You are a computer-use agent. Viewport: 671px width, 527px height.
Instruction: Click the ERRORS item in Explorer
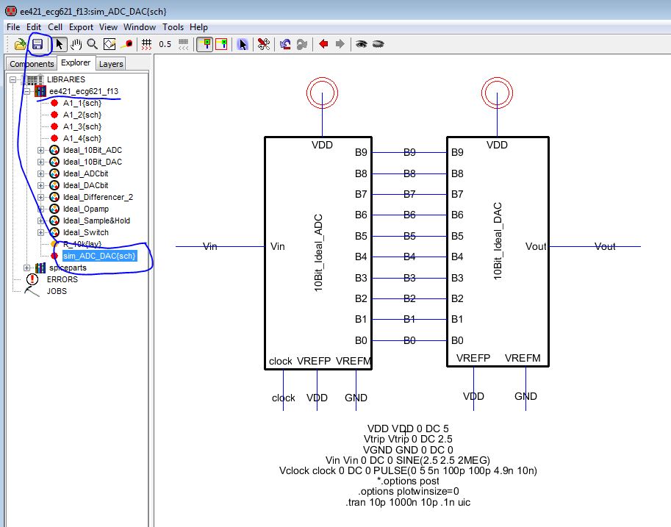(x=62, y=279)
